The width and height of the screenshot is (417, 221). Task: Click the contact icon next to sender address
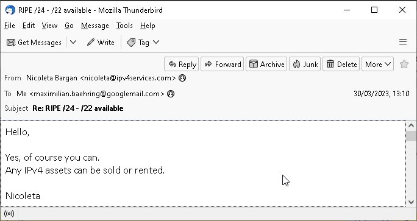tap(182, 78)
